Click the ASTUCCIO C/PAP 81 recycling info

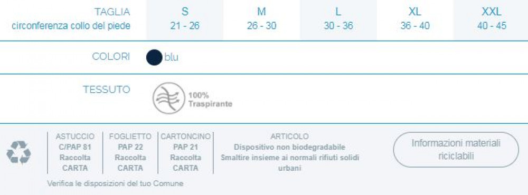pyautogui.click(x=75, y=152)
